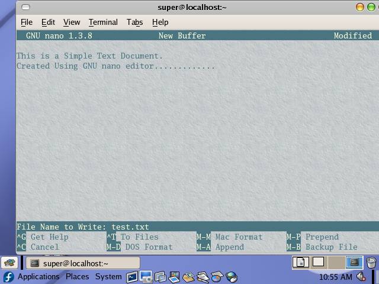
Task: Open the Tabs menu in terminal
Action: point(134,22)
